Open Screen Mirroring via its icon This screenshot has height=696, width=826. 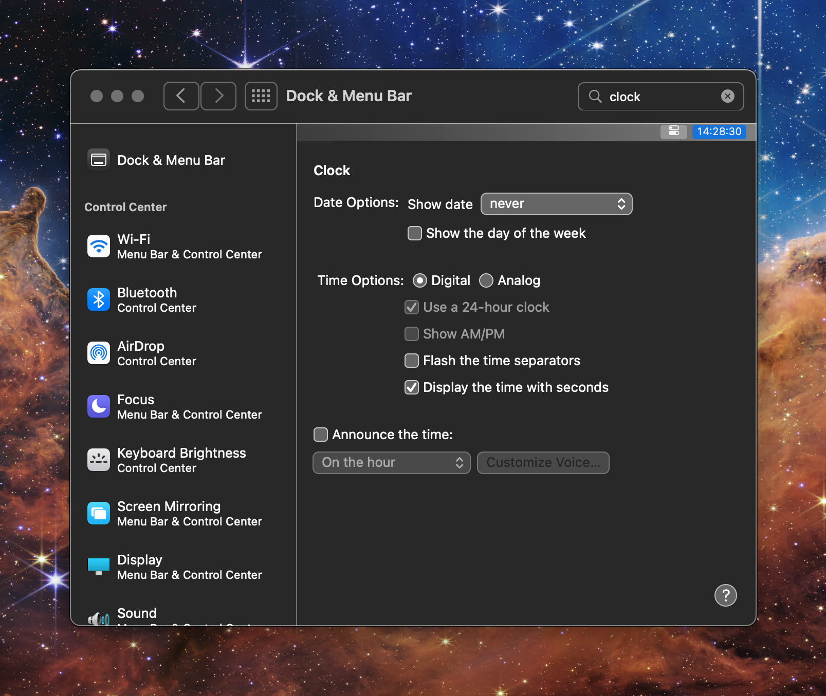pos(99,514)
